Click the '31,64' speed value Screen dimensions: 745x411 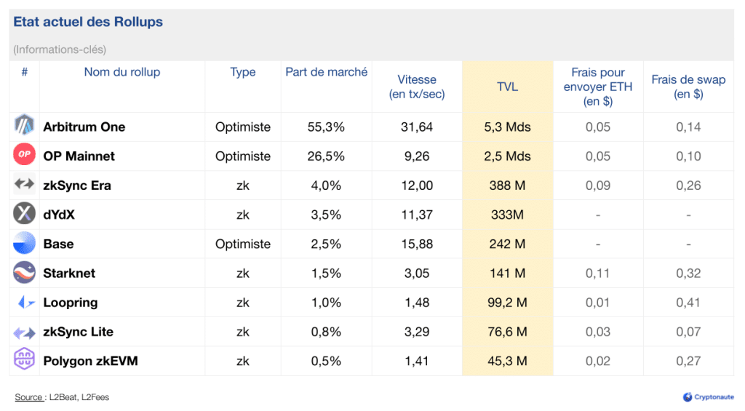pyautogui.click(x=417, y=127)
